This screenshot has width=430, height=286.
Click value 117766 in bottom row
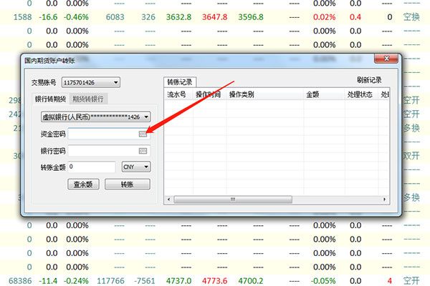tap(110, 281)
